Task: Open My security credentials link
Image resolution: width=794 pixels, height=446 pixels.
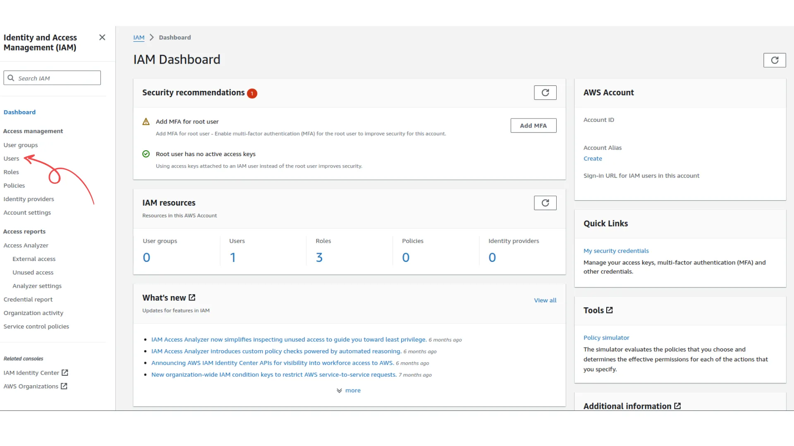Action: pos(616,251)
